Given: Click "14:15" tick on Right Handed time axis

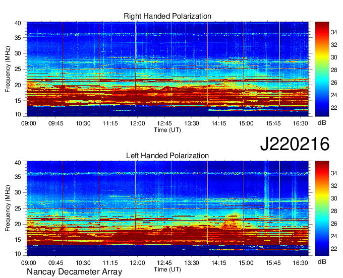Looking at the screenshot, I should click(x=219, y=123).
